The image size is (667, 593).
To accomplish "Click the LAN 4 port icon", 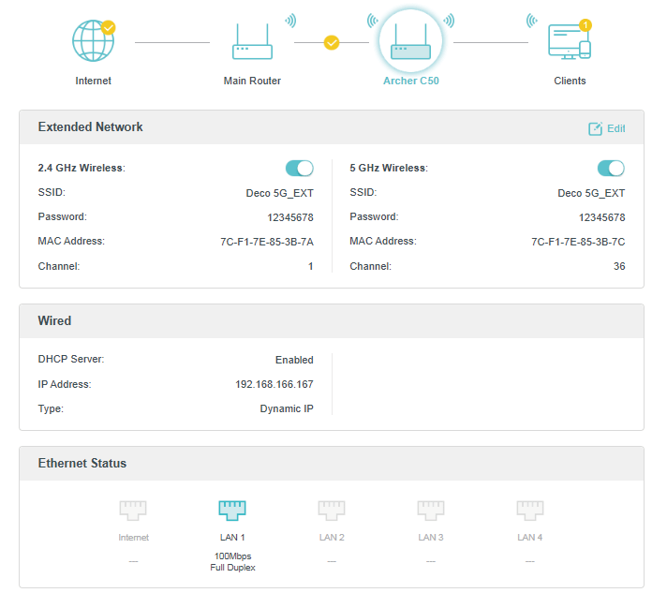I will pos(530,510).
